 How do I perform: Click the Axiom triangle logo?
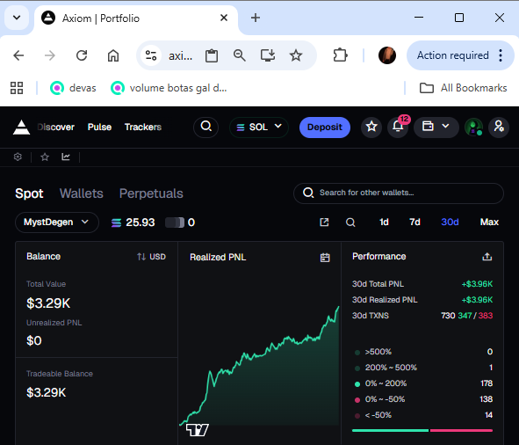pos(21,128)
